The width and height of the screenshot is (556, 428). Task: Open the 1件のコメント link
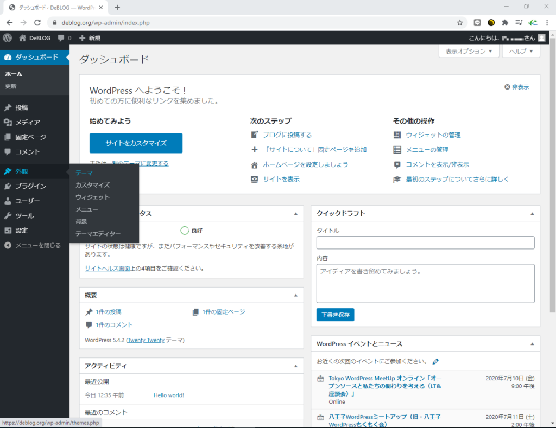coord(114,325)
